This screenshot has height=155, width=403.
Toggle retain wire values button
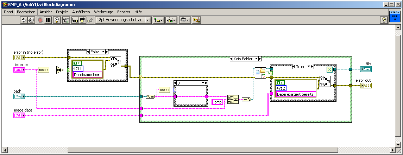tap(66, 20)
